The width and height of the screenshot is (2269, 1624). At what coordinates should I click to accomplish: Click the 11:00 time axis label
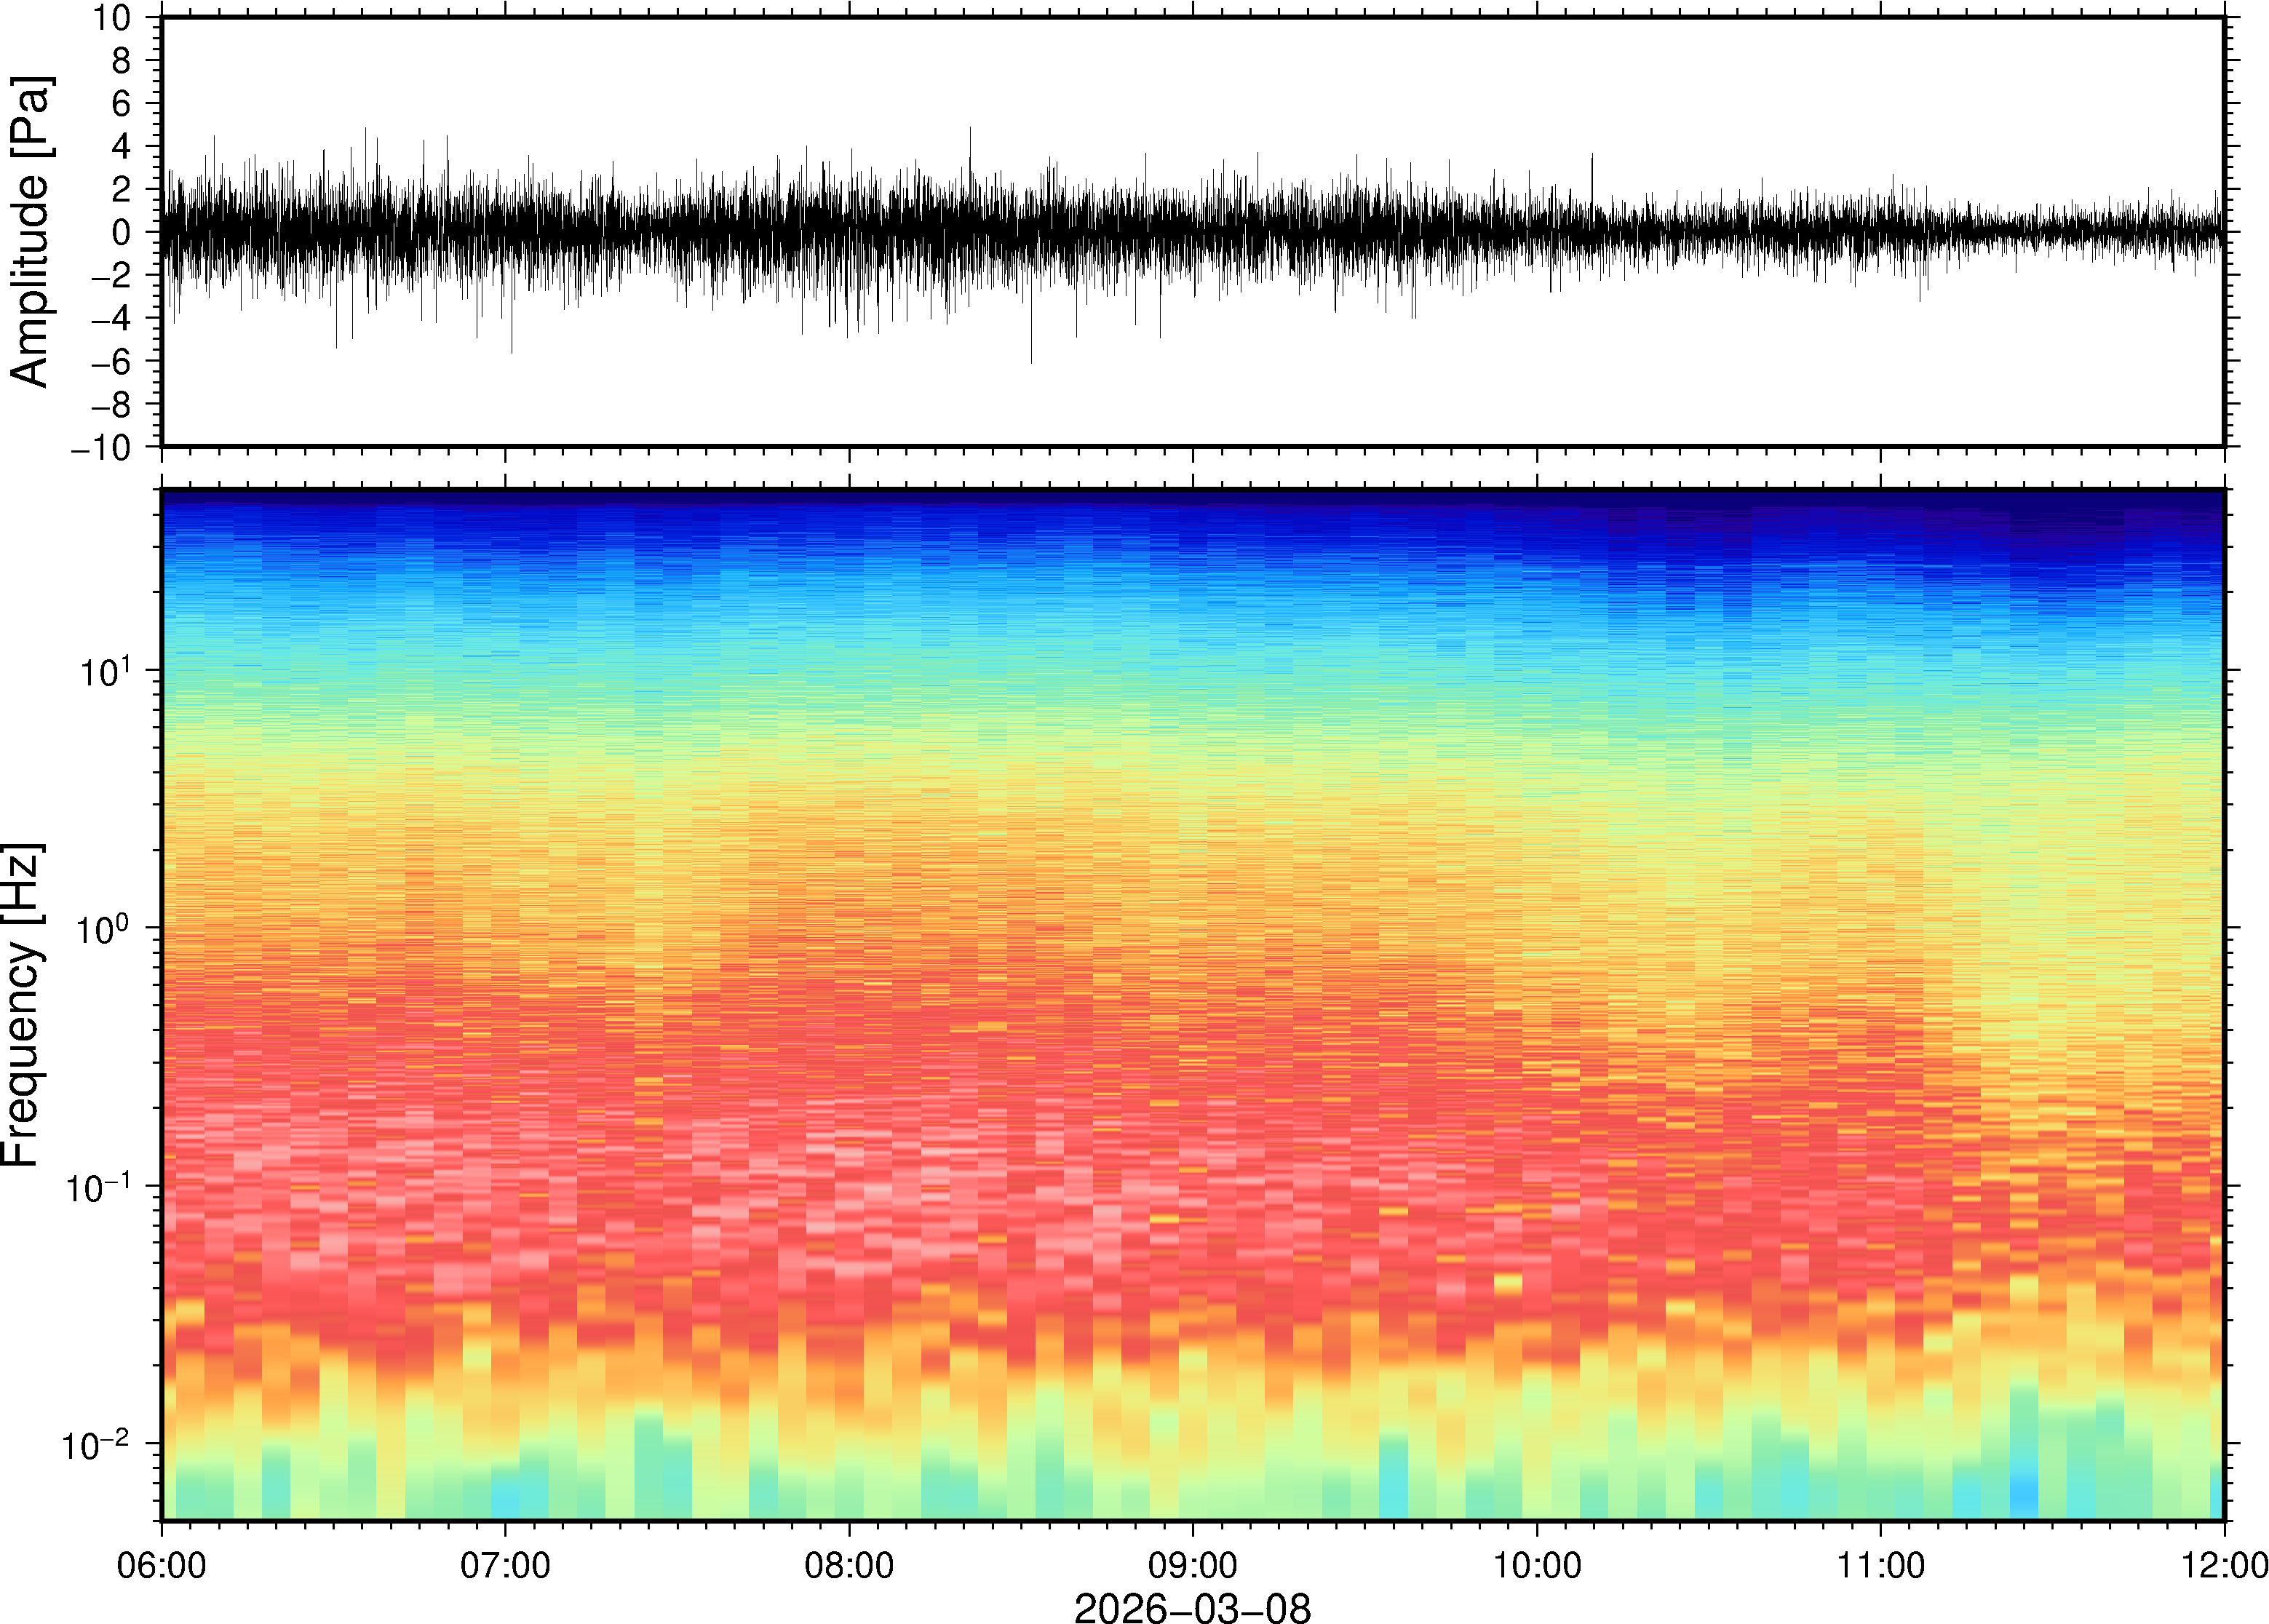[1880, 1564]
